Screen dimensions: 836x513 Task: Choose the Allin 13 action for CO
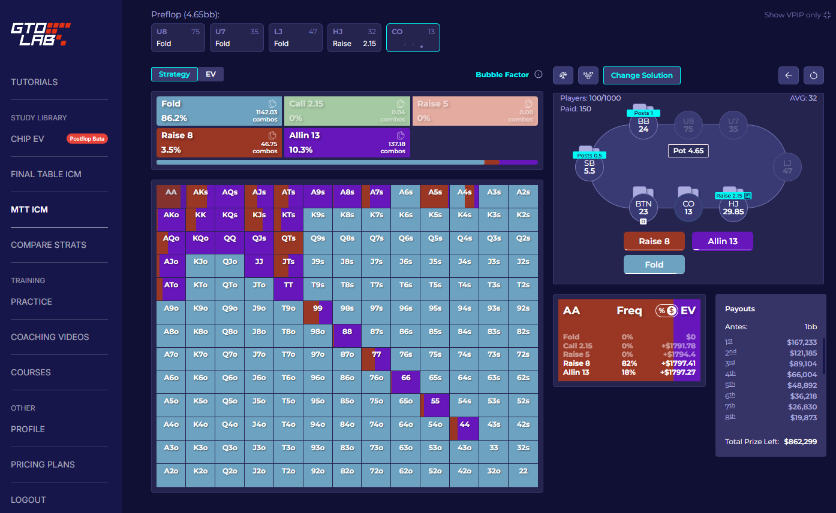pos(723,241)
